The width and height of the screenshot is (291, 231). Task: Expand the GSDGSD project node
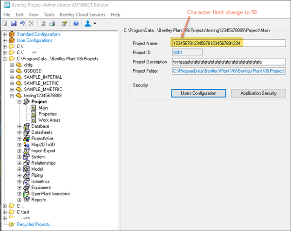pyautogui.click(x=12, y=71)
